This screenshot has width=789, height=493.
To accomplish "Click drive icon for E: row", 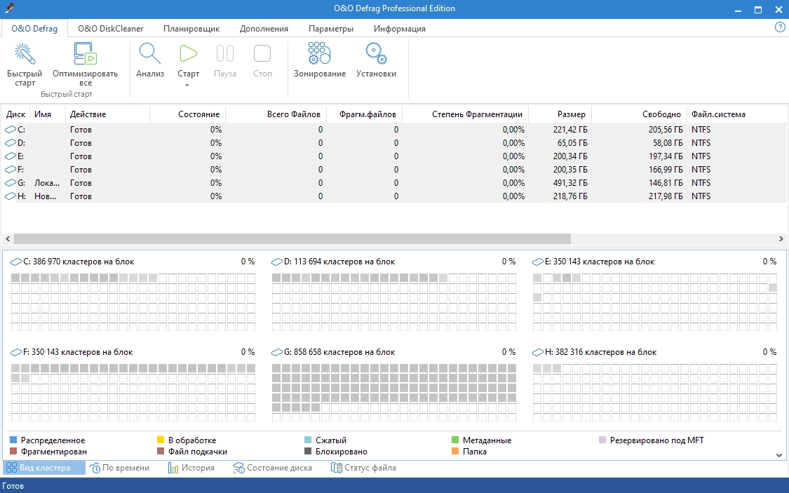I will [11, 156].
